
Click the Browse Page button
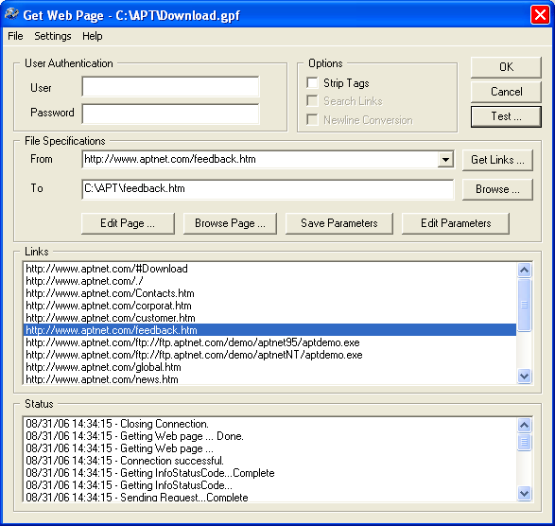click(x=230, y=223)
